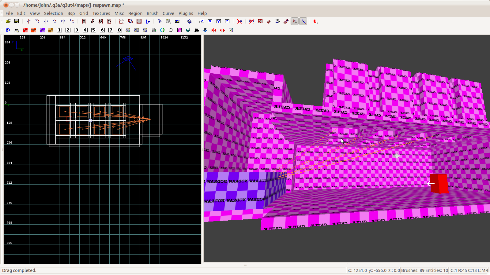Click the purple NODRAW textured brush
The width and height of the screenshot is (490, 275).
pyautogui.click(x=236, y=191)
